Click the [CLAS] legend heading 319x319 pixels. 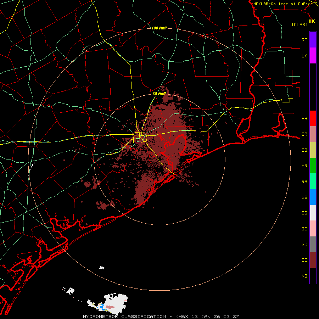pos(300,24)
